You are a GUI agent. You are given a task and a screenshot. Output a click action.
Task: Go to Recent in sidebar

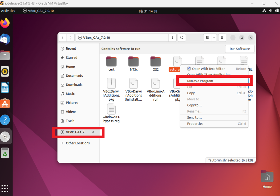78,49
